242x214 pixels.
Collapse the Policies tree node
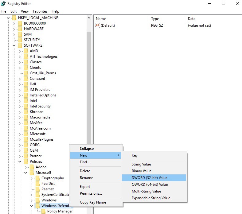pyautogui.click(x=20, y=161)
